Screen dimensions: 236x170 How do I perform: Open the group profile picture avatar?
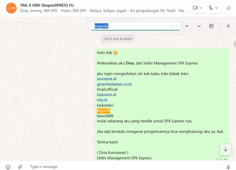point(11,8)
